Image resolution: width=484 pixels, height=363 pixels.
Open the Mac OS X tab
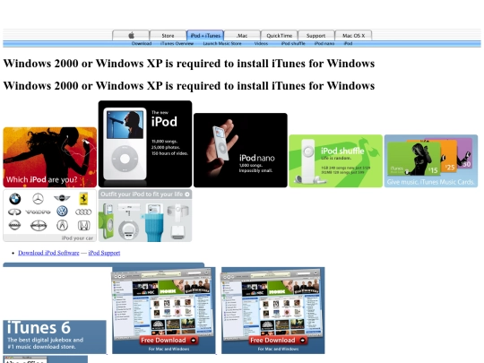tap(353, 36)
